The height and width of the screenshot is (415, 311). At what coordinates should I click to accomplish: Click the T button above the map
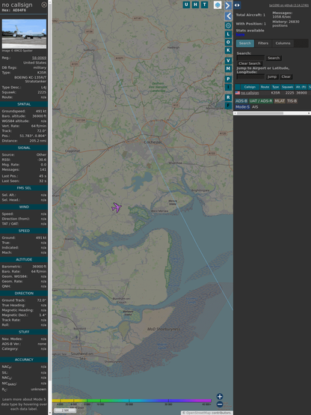[x=204, y=4]
